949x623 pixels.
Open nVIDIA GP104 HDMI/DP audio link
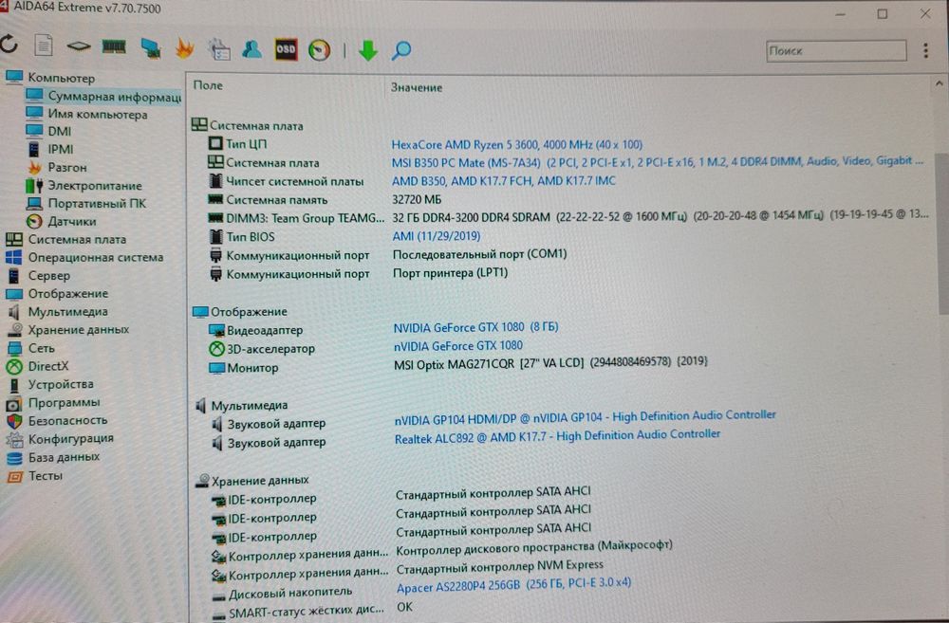585,417
